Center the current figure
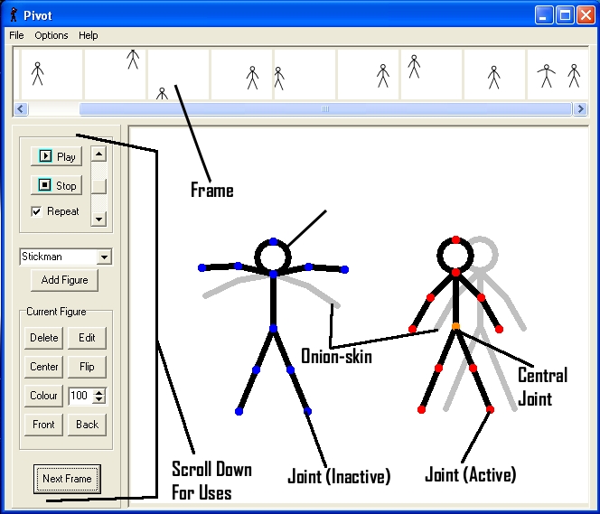The image size is (600, 514). (x=43, y=367)
